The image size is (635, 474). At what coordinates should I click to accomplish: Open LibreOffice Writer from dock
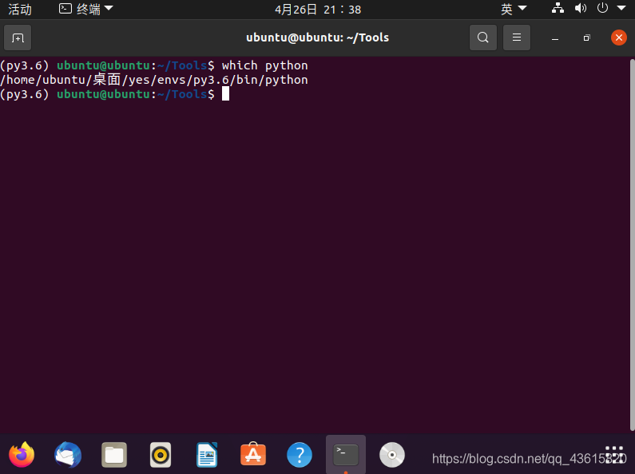(207, 455)
